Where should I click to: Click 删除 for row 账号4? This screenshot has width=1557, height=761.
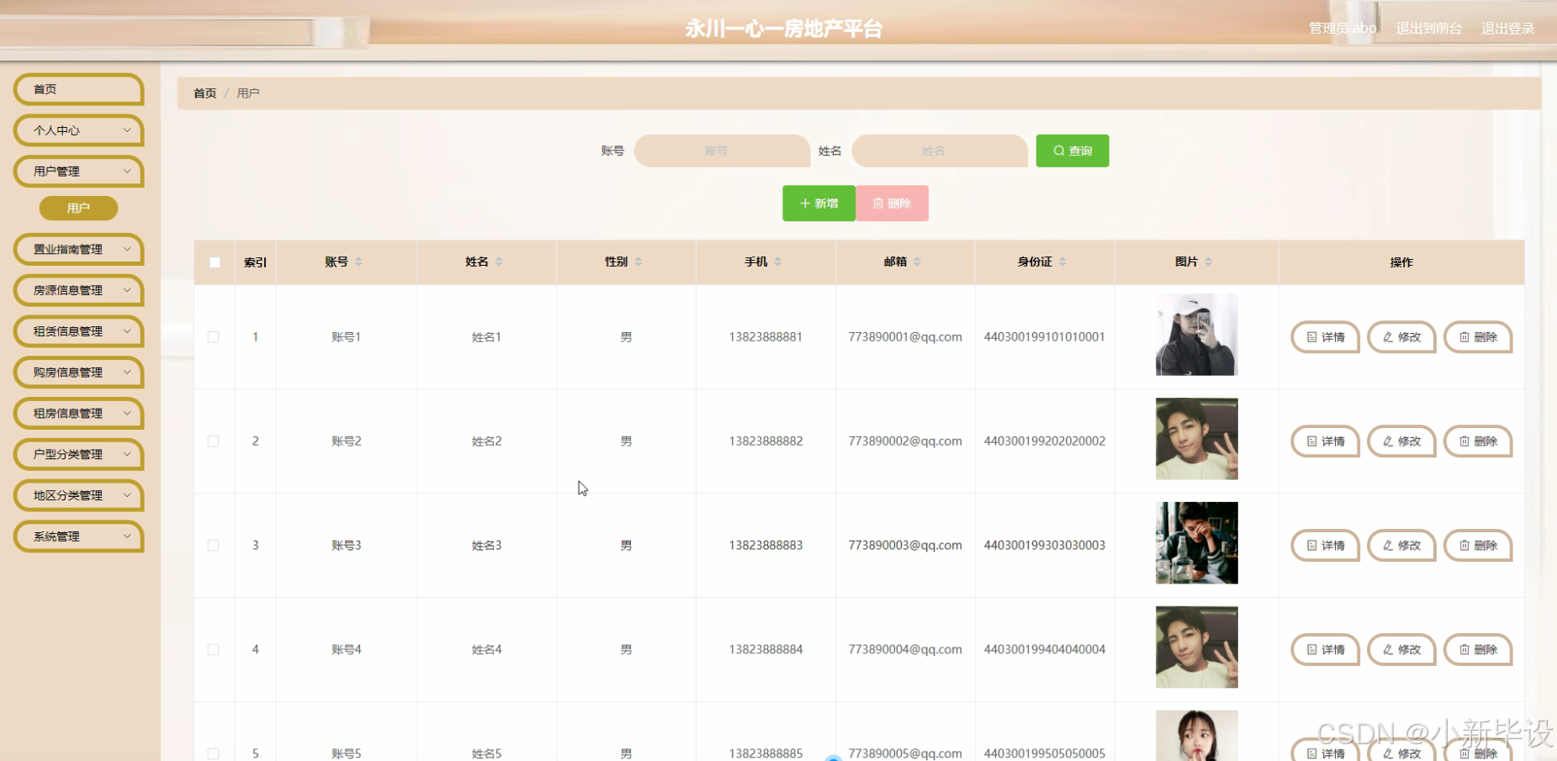(x=1478, y=650)
